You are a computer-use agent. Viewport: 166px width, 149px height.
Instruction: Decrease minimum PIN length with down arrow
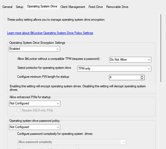pyautogui.click(x=142, y=79)
